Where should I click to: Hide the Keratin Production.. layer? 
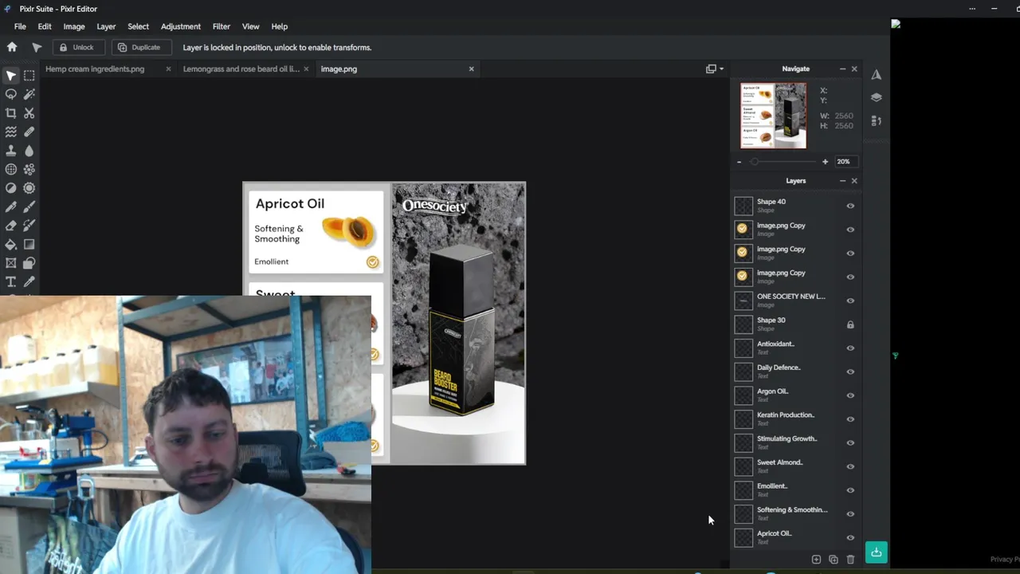850,419
